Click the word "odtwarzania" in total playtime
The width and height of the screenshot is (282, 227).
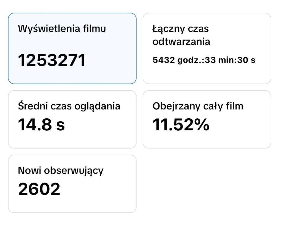[x=181, y=42]
